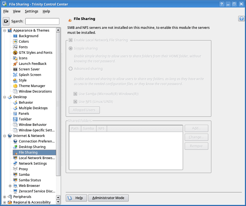The width and height of the screenshot is (246, 206).
Task: Select File Sharing in the tree
Action: point(34,152)
